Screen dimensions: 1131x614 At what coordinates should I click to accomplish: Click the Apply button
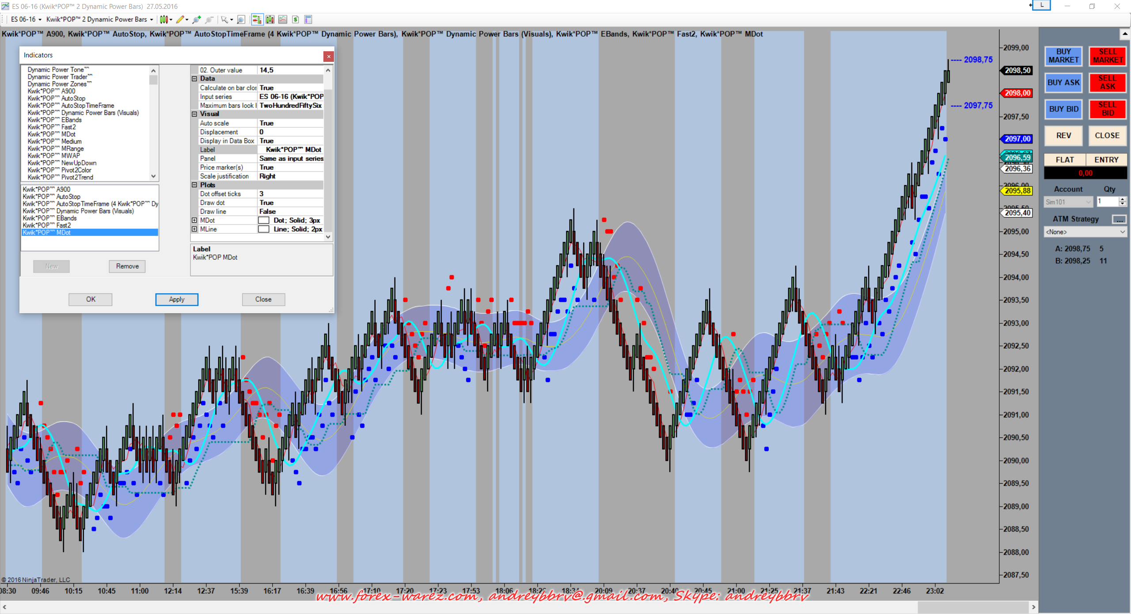click(x=177, y=299)
